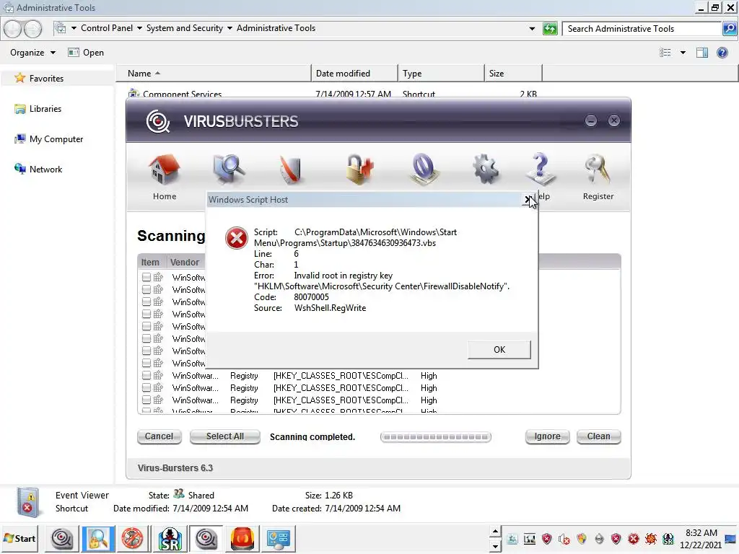Screen dimensions: 739x554
Task: Click the taskbar clock showing 8:32 AM
Action: [x=701, y=539]
